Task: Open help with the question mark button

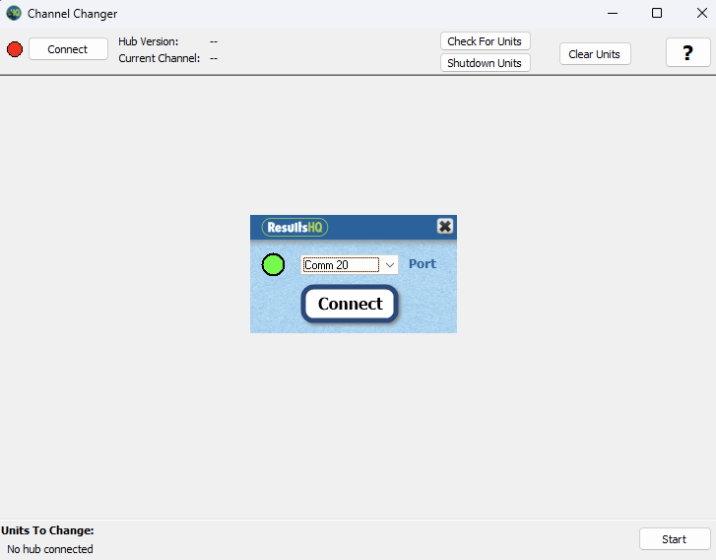Action: [687, 52]
